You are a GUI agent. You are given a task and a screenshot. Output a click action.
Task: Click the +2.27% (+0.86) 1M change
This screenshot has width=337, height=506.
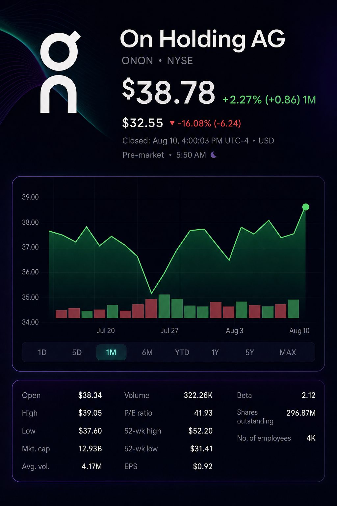pyautogui.click(x=269, y=99)
